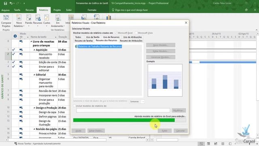Click the Gerenciar Modelo button

coord(161,57)
